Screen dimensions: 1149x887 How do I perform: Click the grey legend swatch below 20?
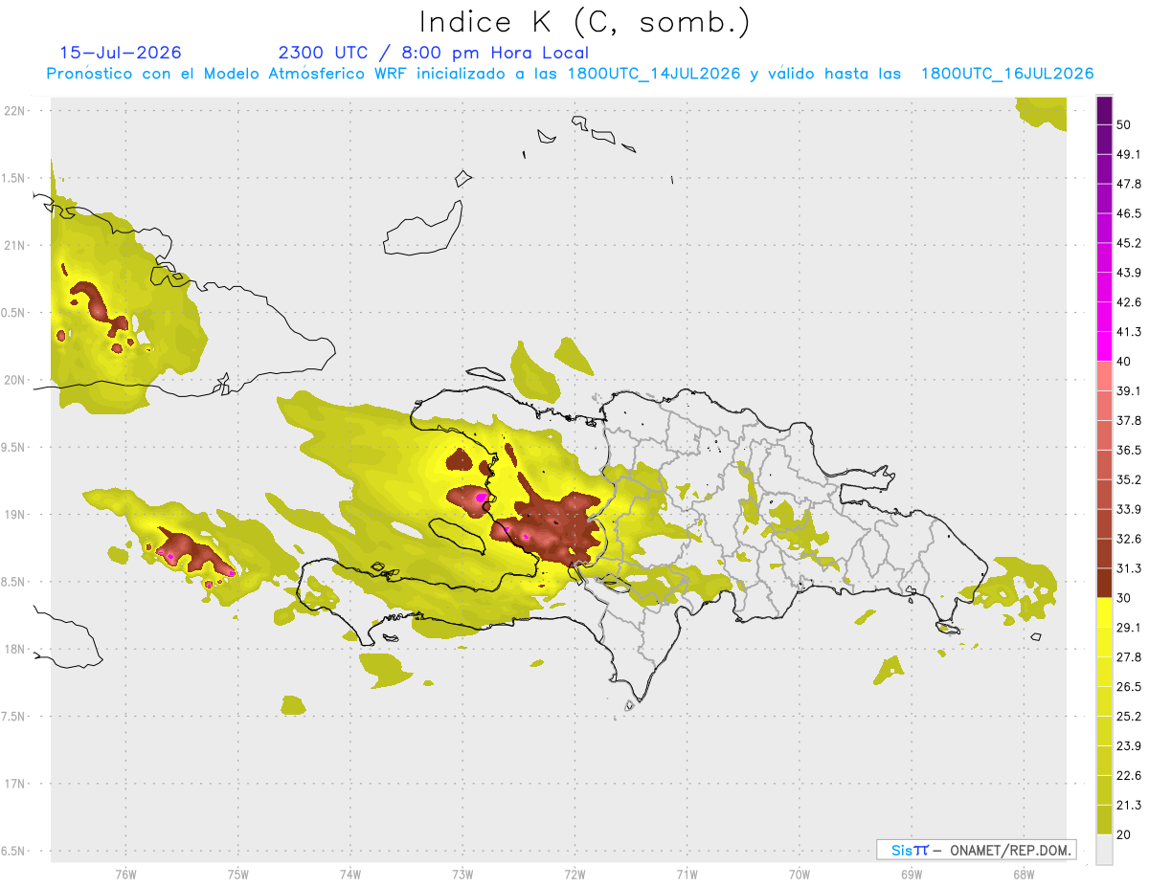pos(1104,849)
